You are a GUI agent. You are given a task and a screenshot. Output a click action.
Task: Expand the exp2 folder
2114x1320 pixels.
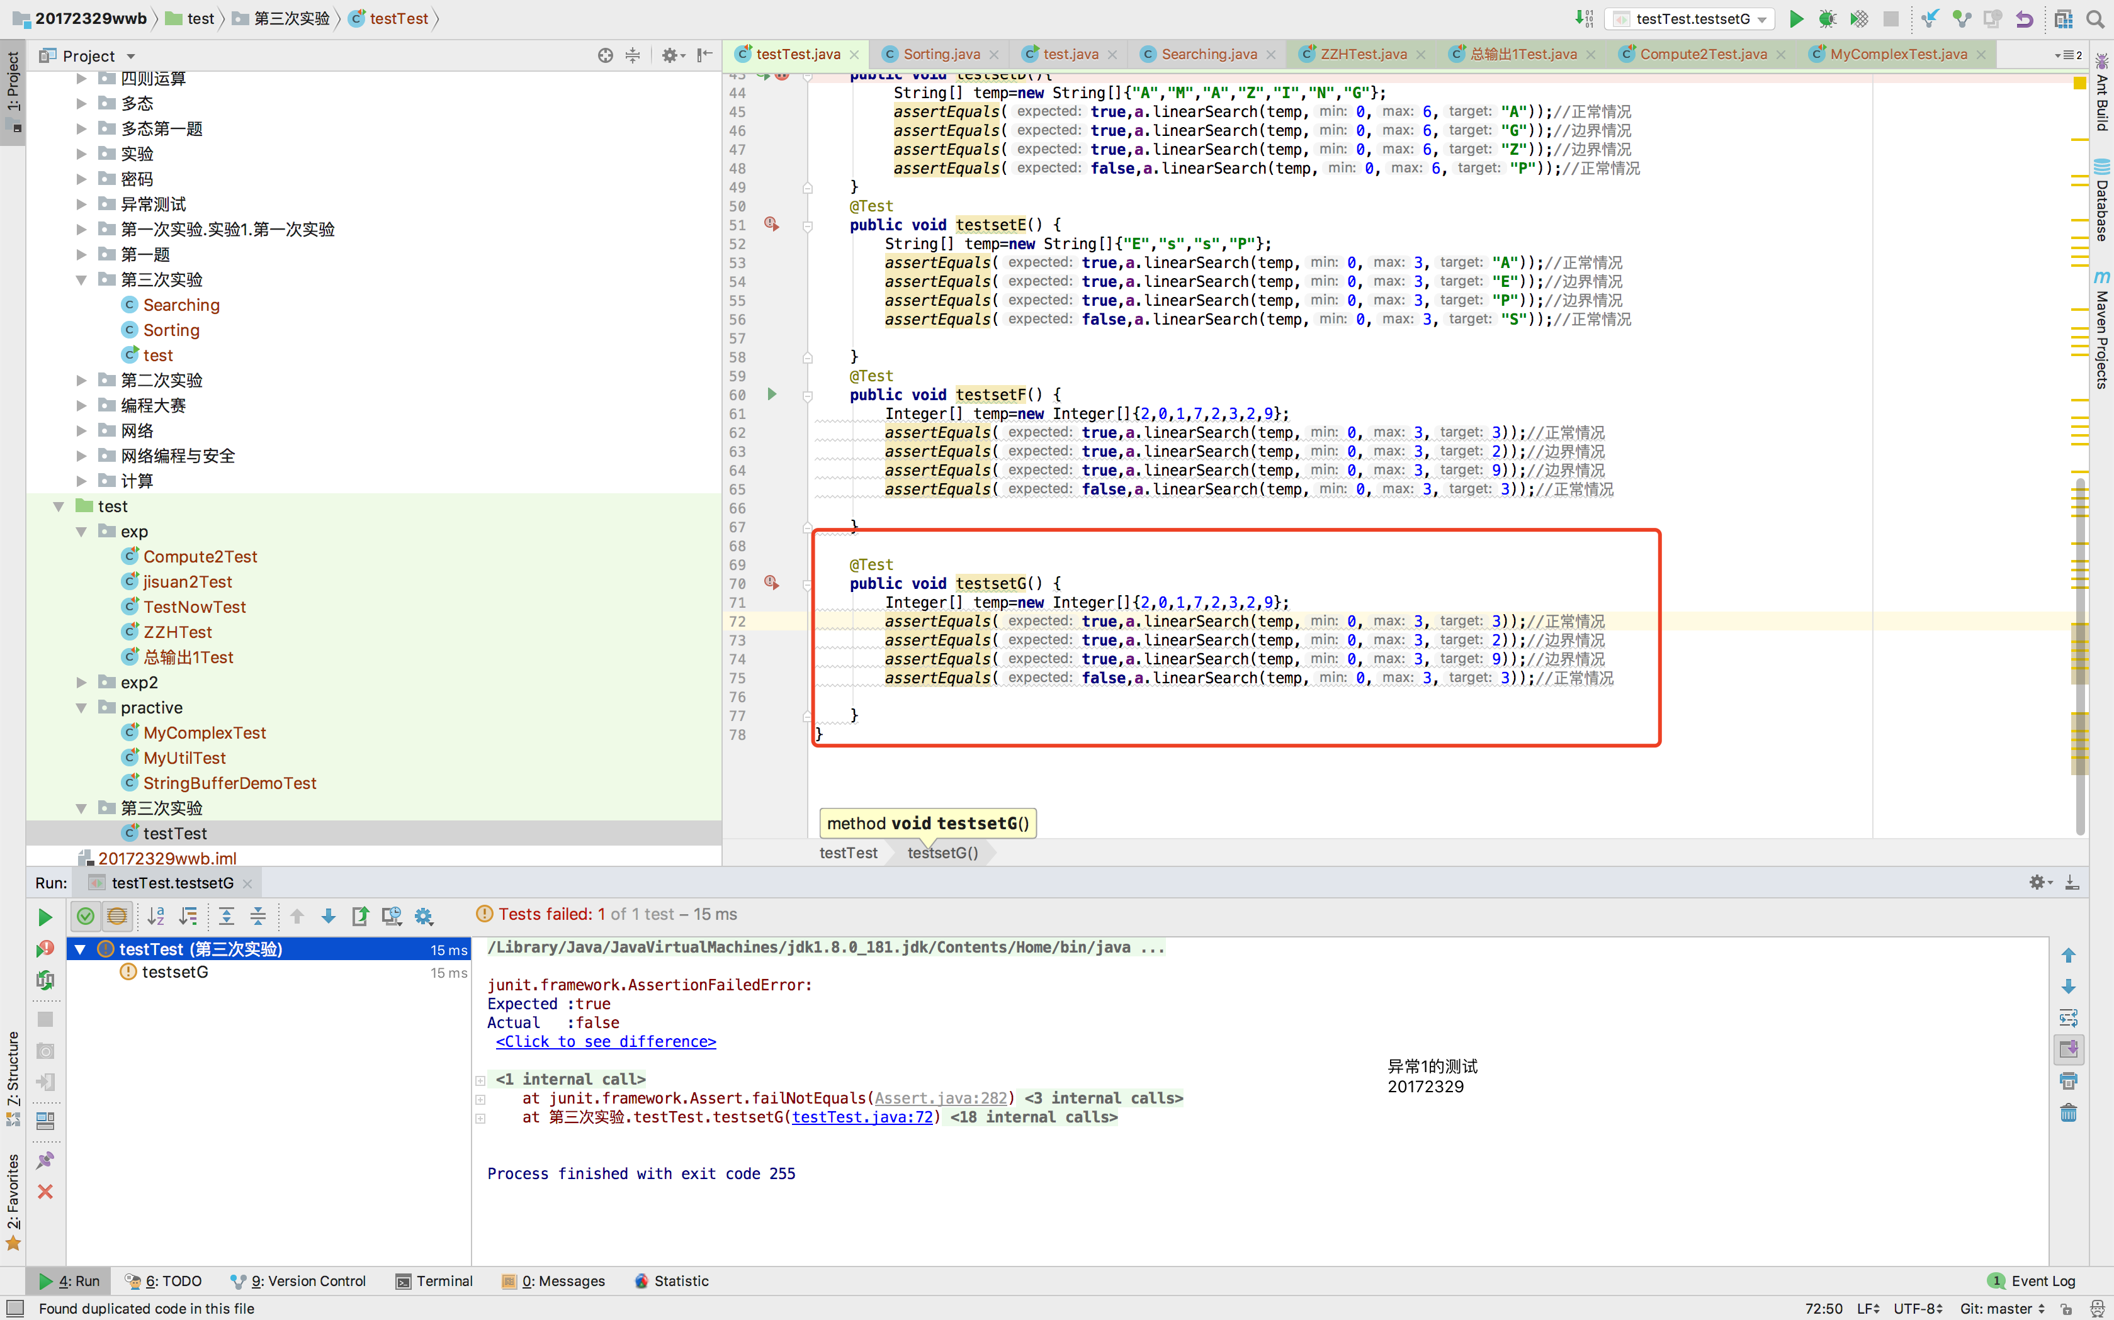[x=81, y=683]
